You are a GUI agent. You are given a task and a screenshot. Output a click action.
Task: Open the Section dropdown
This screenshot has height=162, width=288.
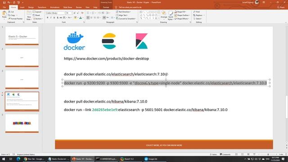click(38, 19)
